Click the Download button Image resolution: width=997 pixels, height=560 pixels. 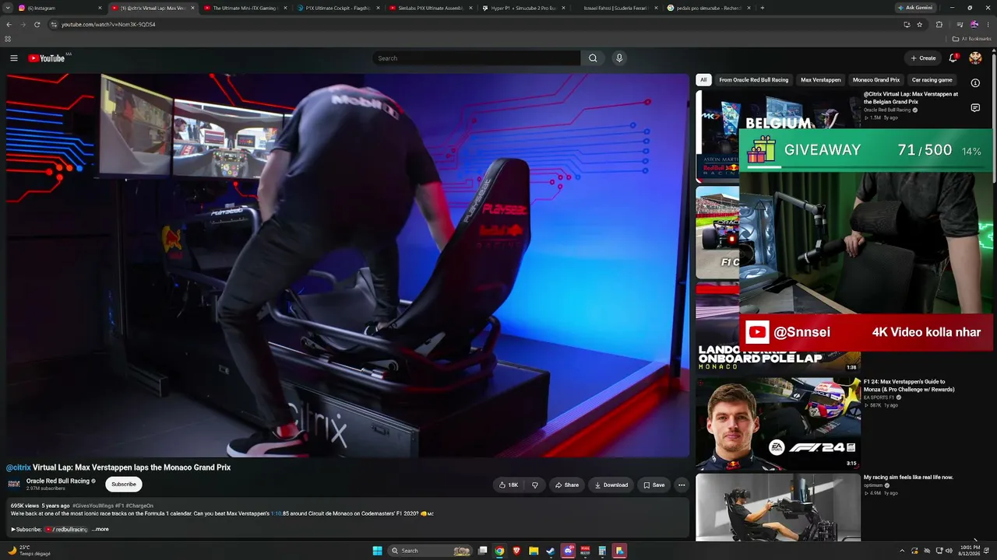(611, 485)
